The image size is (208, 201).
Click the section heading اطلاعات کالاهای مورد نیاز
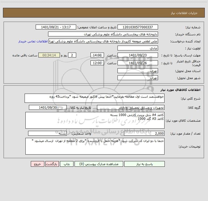tap(180, 90)
